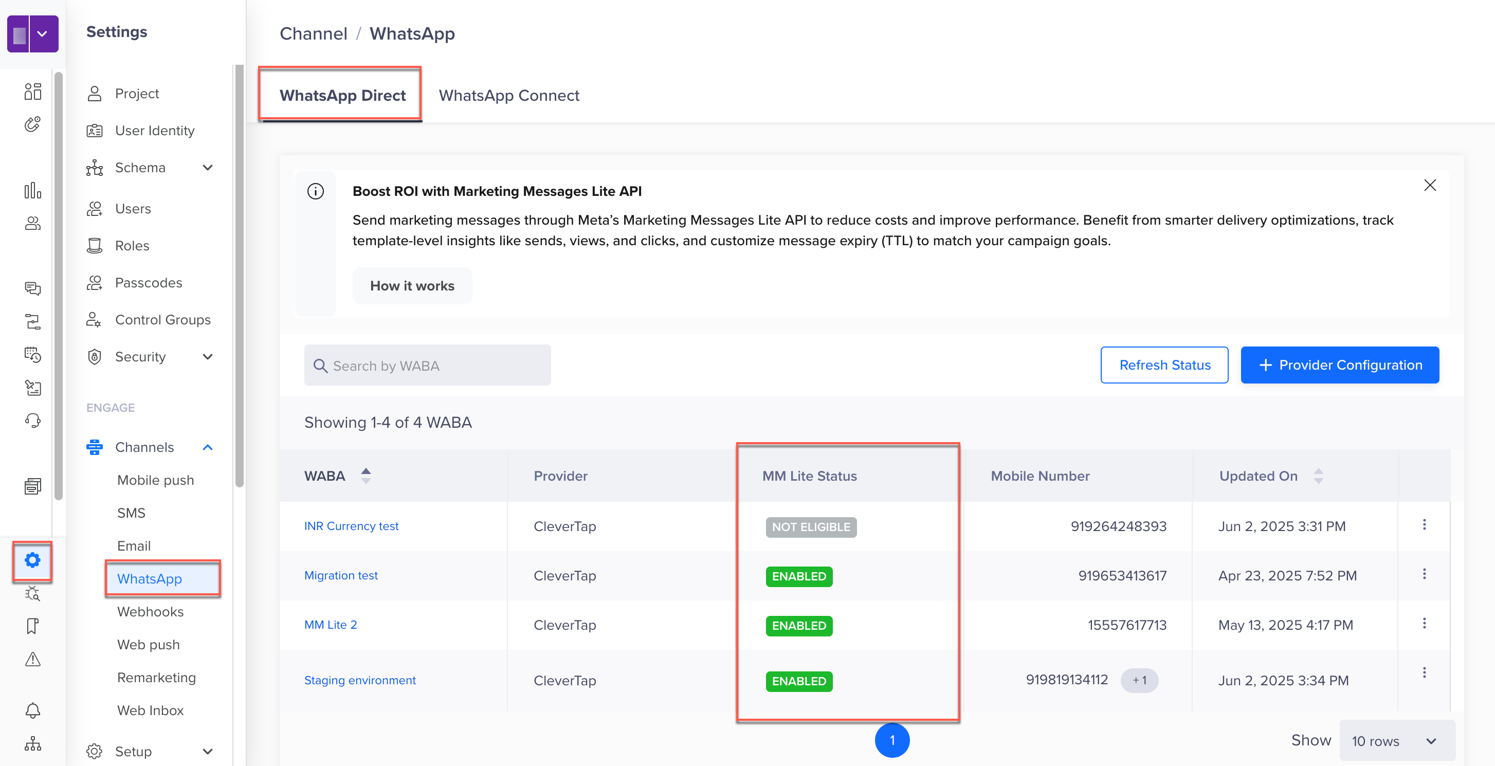Go to page 1 in pagination
This screenshot has width=1495, height=766.
click(892, 740)
